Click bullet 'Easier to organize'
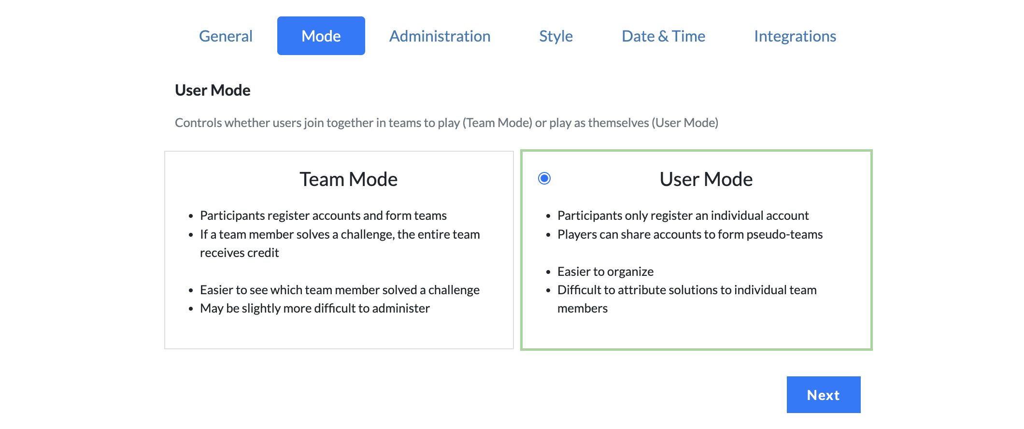This screenshot has height=429, width=1024. tap(605, 271)
